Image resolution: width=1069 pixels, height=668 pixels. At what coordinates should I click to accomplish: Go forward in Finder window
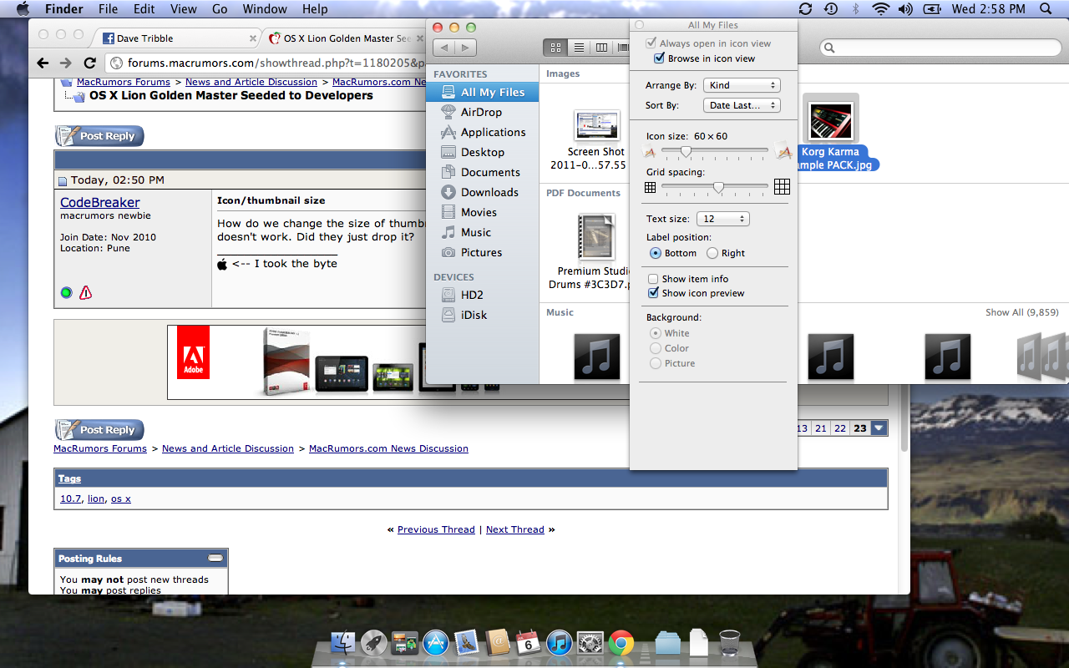466,48
